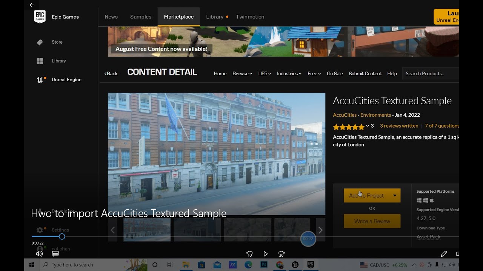This screenshot has height=271, width=483.
Task: Open the marketplace Help link
Action: point(392,74)
